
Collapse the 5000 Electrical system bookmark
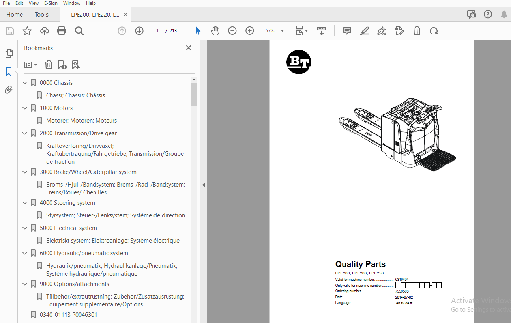(x=25, y=228)
